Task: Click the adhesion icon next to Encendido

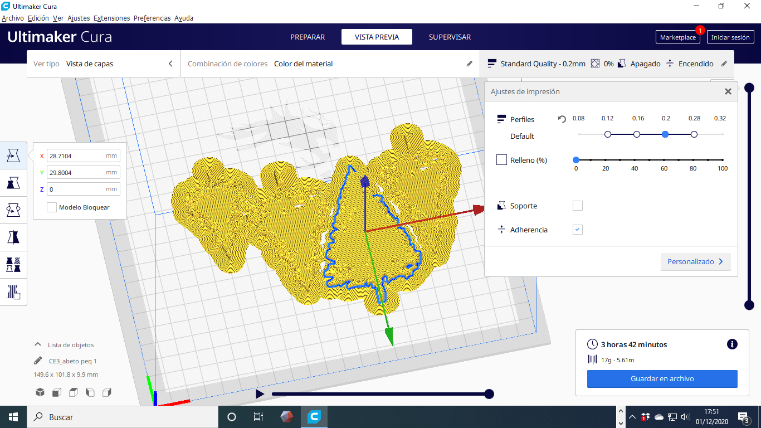Action: (x=670, y=64)
